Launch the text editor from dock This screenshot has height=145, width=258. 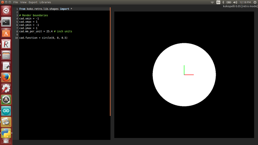[6, 66]
